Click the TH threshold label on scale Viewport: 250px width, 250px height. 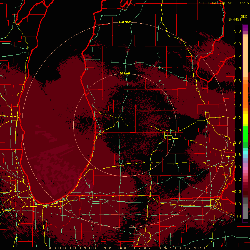point(239,216)
